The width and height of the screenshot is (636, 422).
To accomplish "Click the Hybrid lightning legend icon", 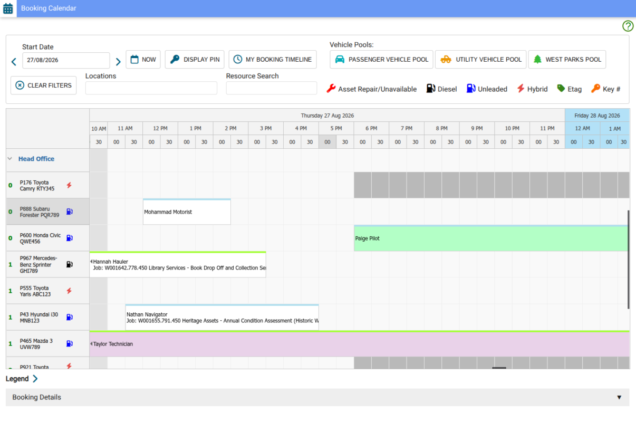I will point(521,89).
